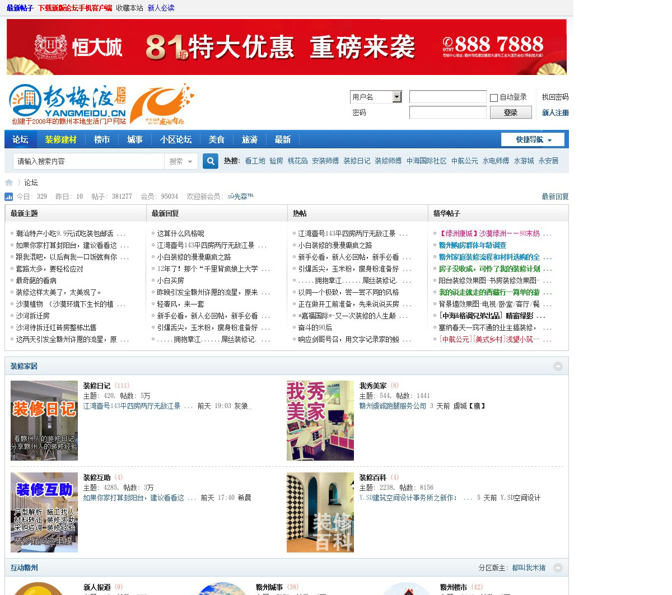Open the 装修日记 forum title link
Screen dimensions: 672x595
coord(97,386)
